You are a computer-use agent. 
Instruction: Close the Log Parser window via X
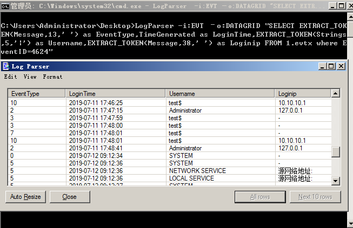pyautogui.click(x=341, y=66)
